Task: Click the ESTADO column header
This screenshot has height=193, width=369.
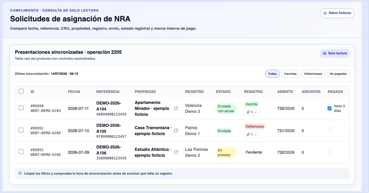Action: coord(223,92)
